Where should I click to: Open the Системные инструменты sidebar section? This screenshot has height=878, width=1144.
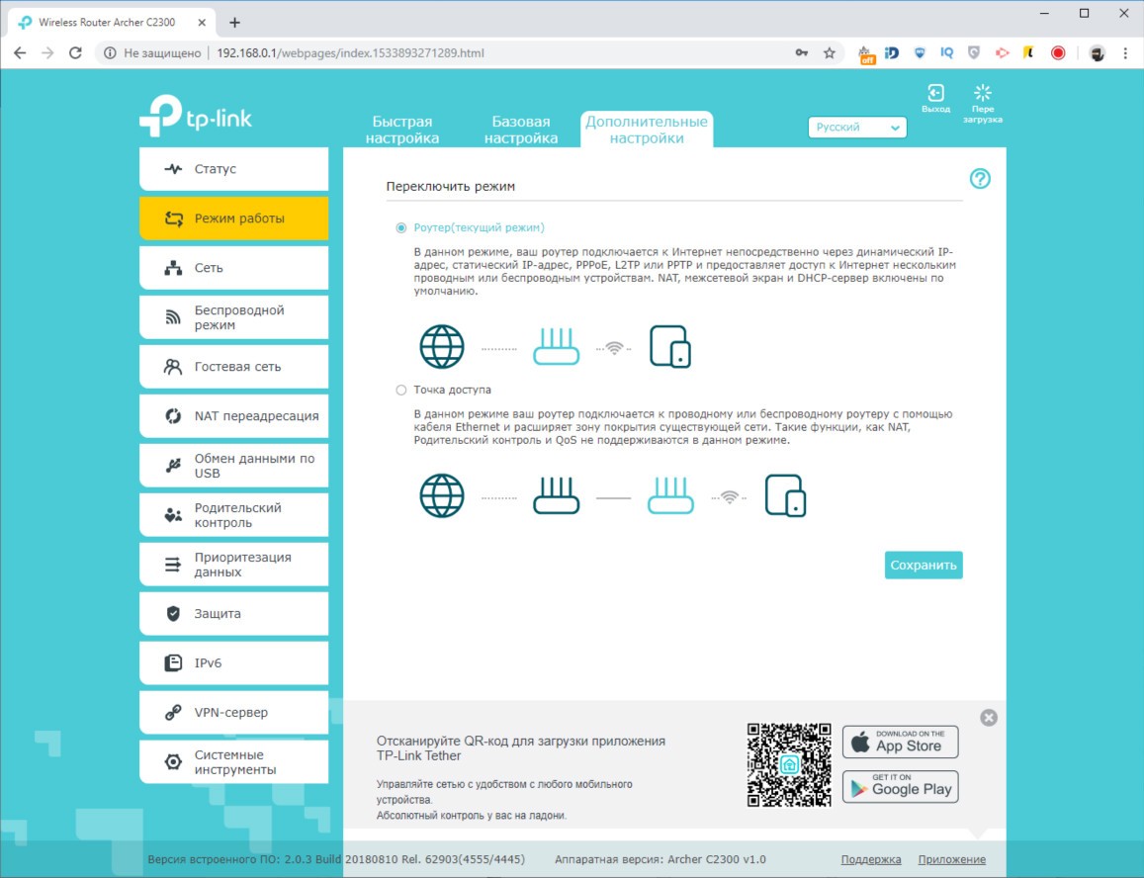(233, 762)
